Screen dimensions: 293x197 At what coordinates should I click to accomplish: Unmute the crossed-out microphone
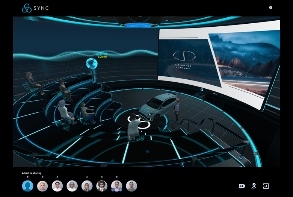click(254, 186)
